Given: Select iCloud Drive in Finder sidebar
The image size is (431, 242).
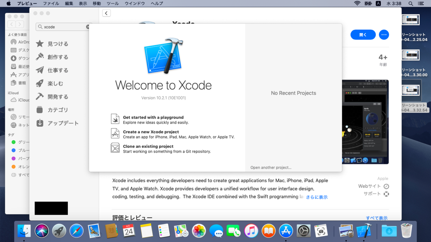Looking at the screenshot, I should click(20, 100).
